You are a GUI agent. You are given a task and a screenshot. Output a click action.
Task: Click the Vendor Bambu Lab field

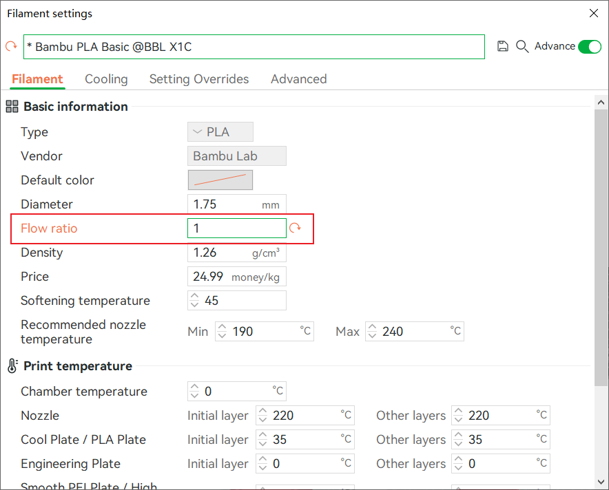pyautogui.click(x=237, y=156)
